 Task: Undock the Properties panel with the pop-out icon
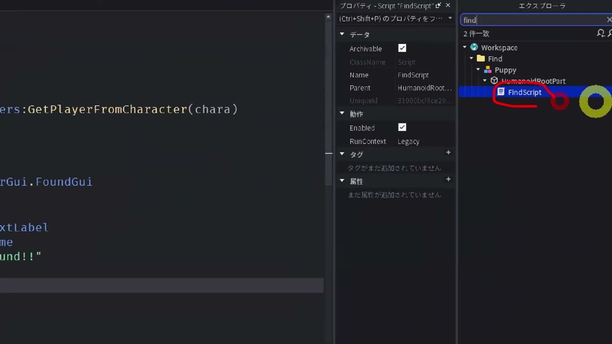(x=438, y=6)
